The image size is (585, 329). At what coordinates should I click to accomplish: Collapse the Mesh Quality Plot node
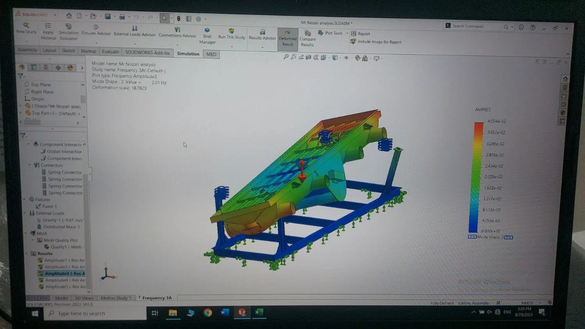(x=33, y=240)
